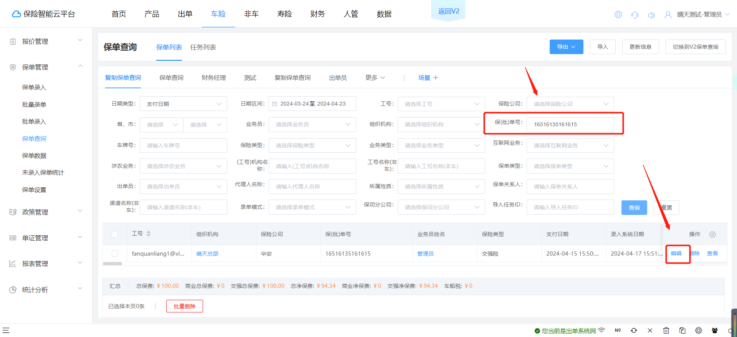Viewport: 737px width, 337px height.
Task: Switch to the 任务列表 tab
Action: tap(203, 47)
